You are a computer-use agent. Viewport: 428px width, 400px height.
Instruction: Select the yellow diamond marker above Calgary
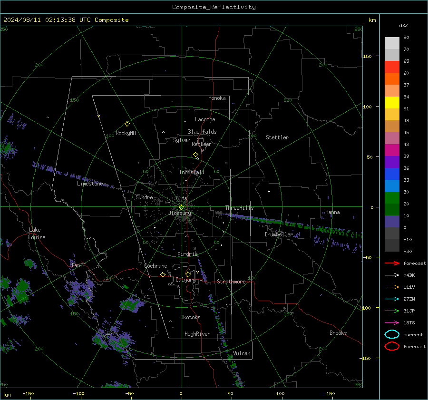pos(188,274)
